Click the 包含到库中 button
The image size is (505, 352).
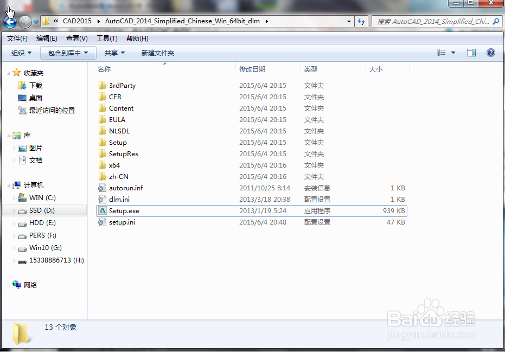click(68, 52)
